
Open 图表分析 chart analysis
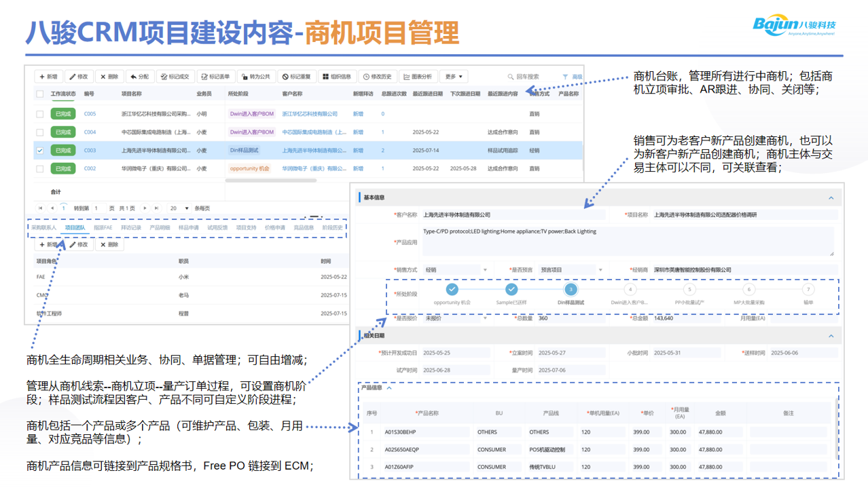[417, 77]
